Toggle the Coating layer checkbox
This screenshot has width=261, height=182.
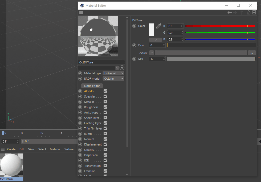click(105, 123)
